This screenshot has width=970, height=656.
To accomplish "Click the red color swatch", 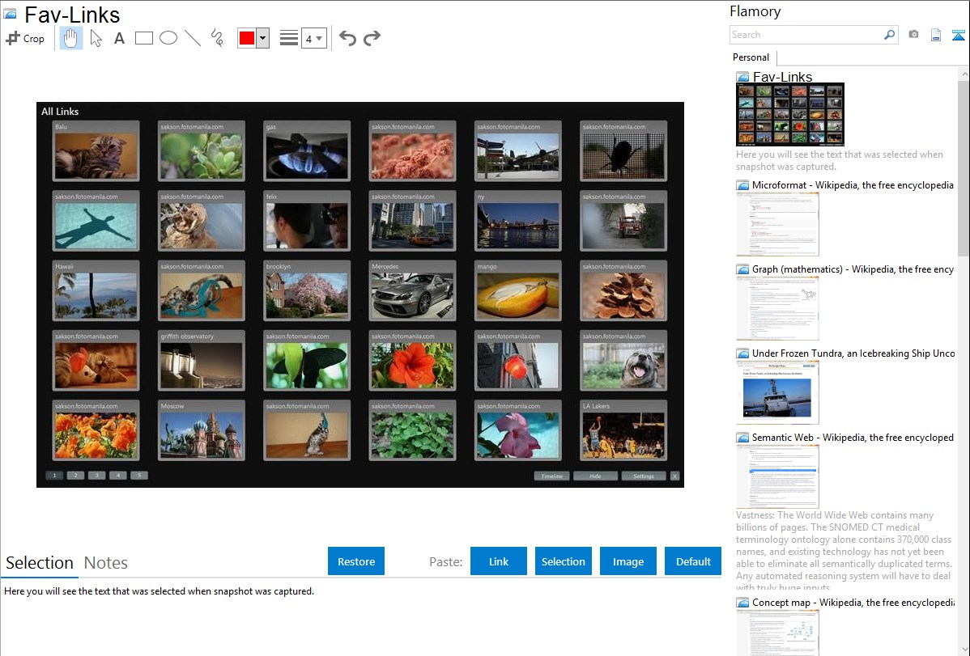I will (247, 38).
